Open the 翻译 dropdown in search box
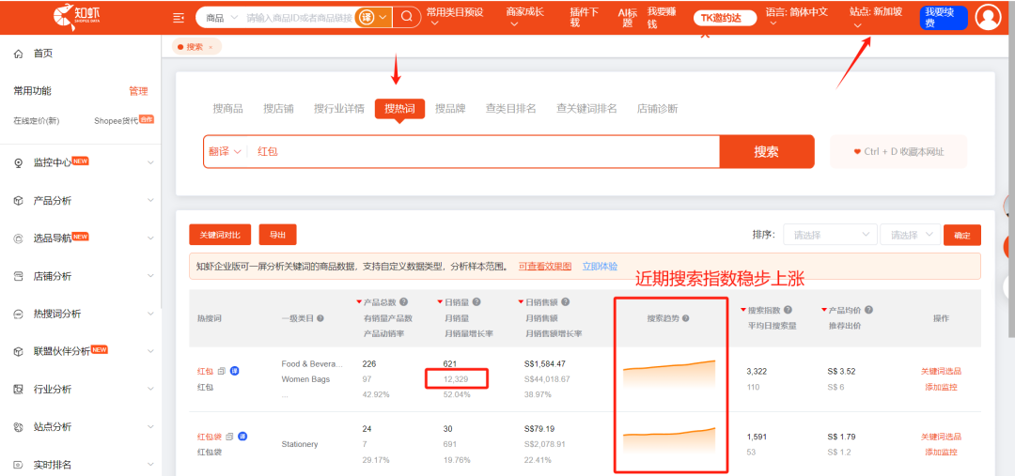The height and width of the screenshot is (476, 1015). pos(225,152)
